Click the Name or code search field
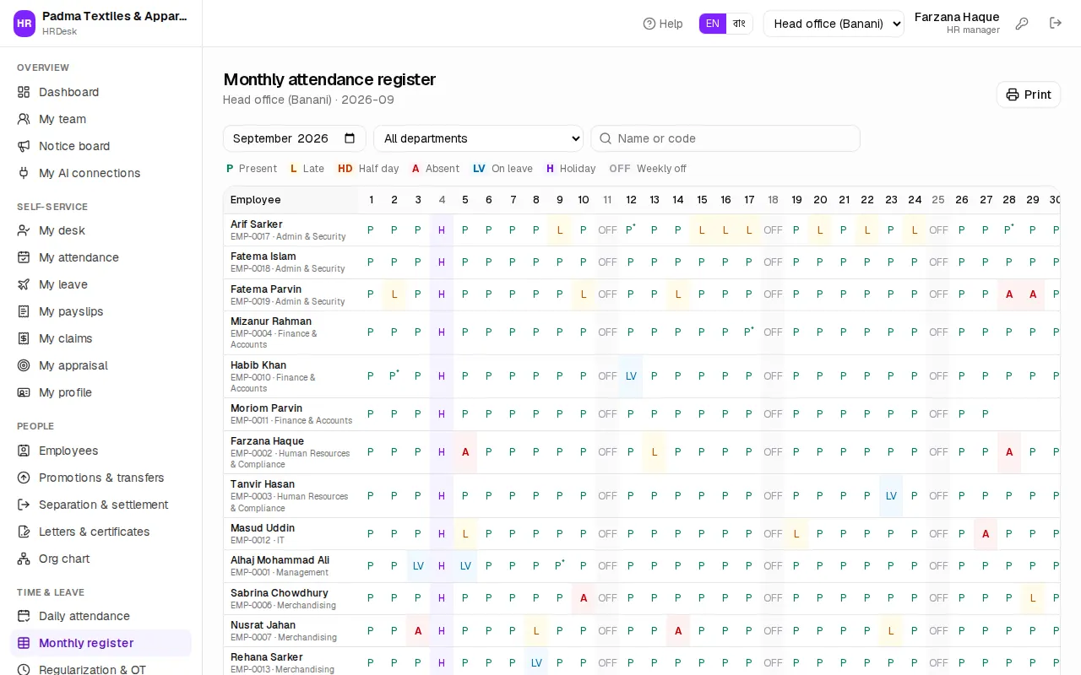Screen dimensions: 1081x675 pyautogui.click(x=725, y=138)
